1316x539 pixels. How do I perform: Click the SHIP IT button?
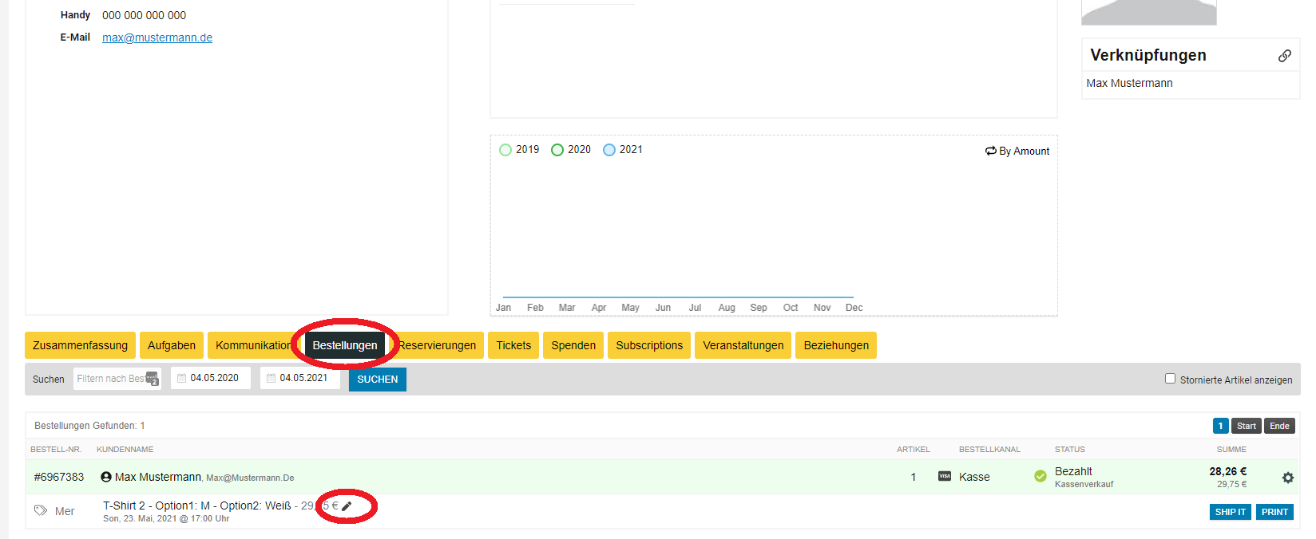click(1230, 512)
